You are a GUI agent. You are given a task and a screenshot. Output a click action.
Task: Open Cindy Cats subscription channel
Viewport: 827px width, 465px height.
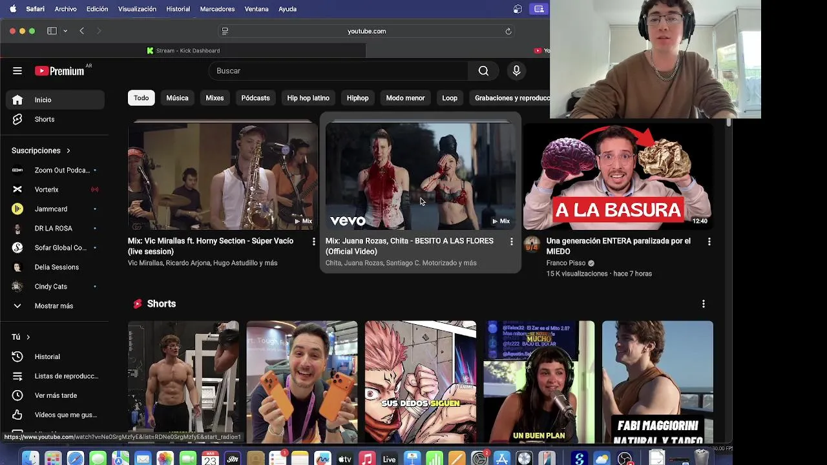[x=55, y=286]
